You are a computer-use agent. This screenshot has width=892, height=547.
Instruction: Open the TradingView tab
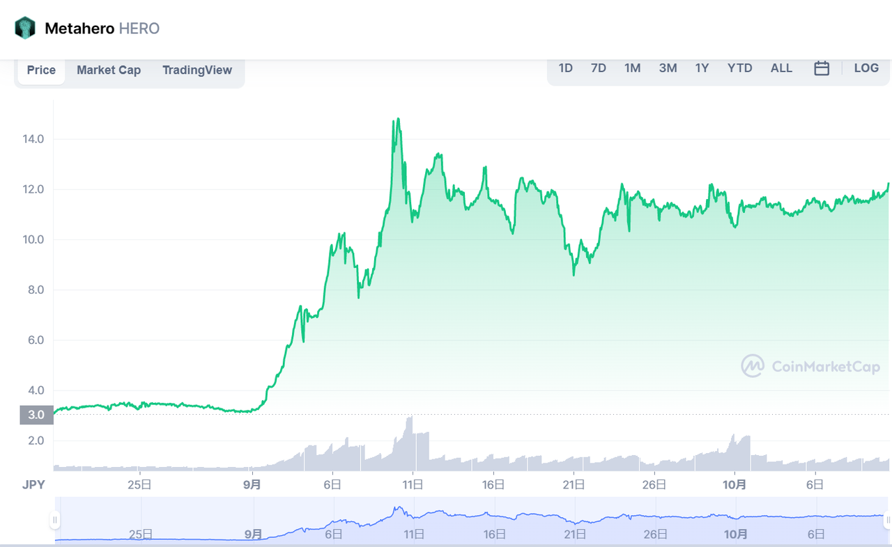pos(197,70)
